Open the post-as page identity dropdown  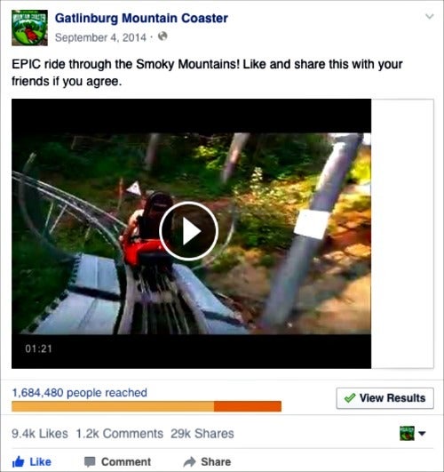[422, 434]
